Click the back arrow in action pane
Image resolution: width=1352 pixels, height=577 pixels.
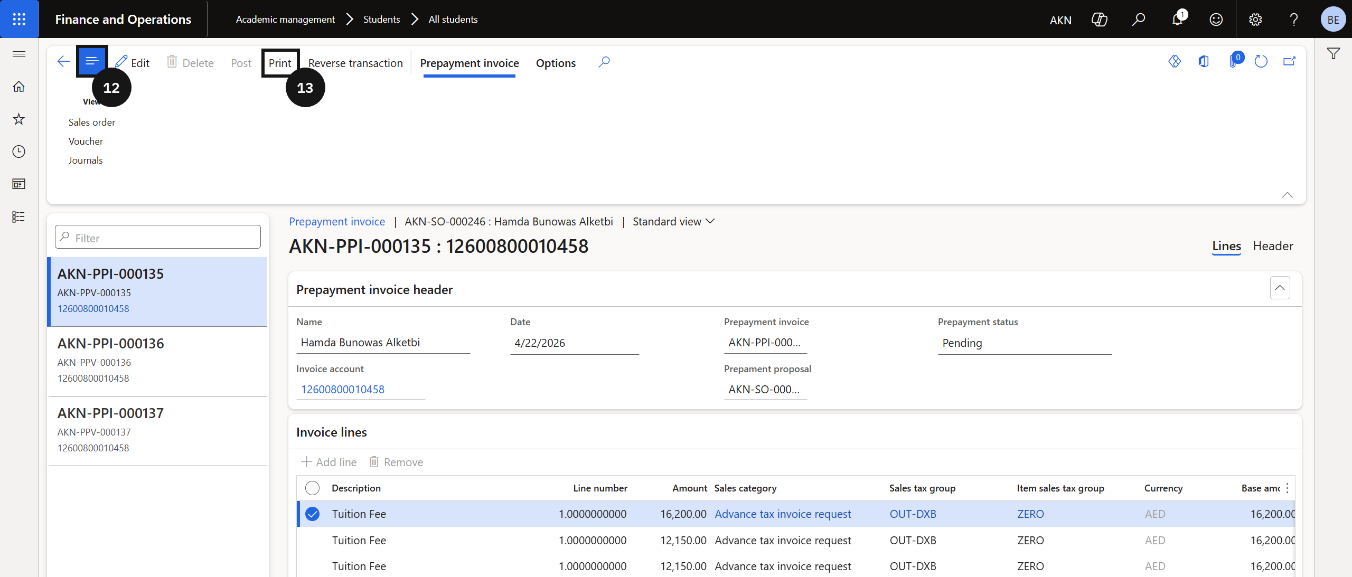[x=63, y=62]
